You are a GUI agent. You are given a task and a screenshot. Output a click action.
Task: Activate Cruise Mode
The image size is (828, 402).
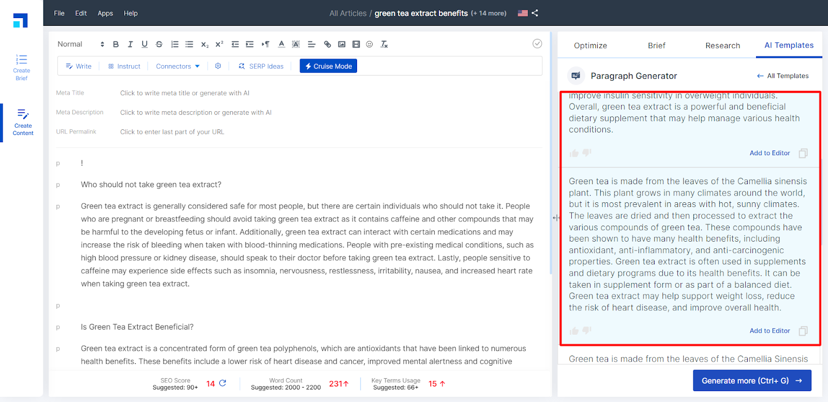pyautogui.click(x=328, y=66)
